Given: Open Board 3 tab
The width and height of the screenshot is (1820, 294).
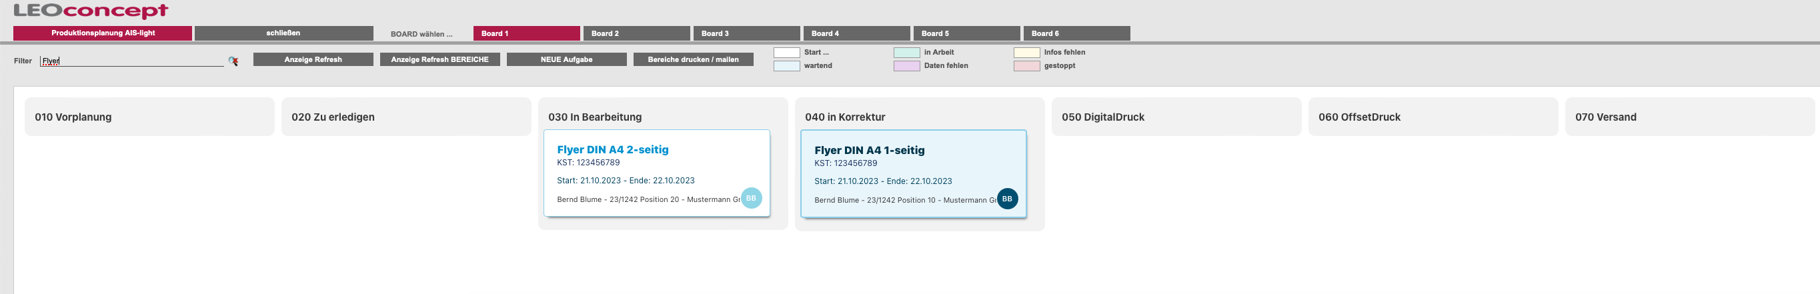Looking at the screenshot, I should (x=746, y=33).
